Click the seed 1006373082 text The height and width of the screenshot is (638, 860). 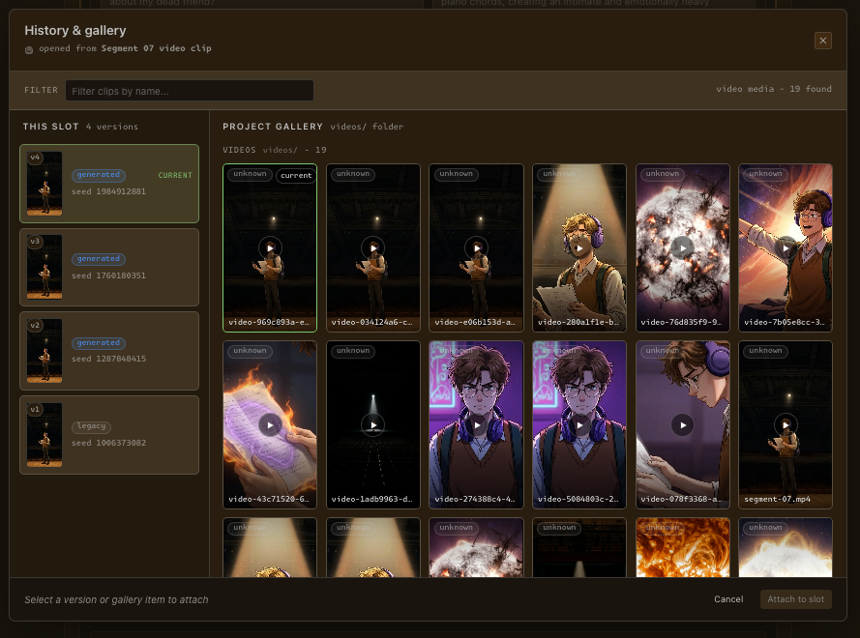108,443
